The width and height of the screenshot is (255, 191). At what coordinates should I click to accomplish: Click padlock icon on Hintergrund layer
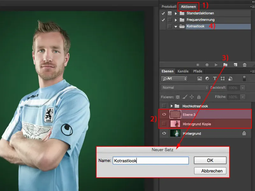coord(244,133)
